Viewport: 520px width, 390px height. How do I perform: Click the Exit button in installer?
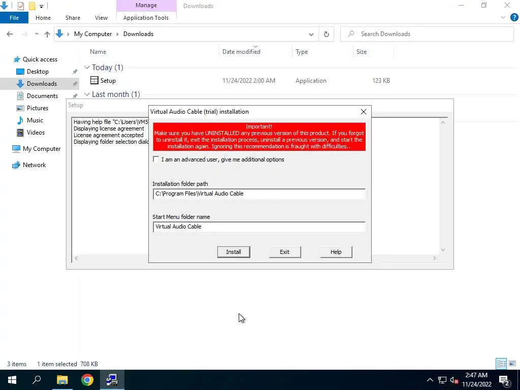(284, 252)
